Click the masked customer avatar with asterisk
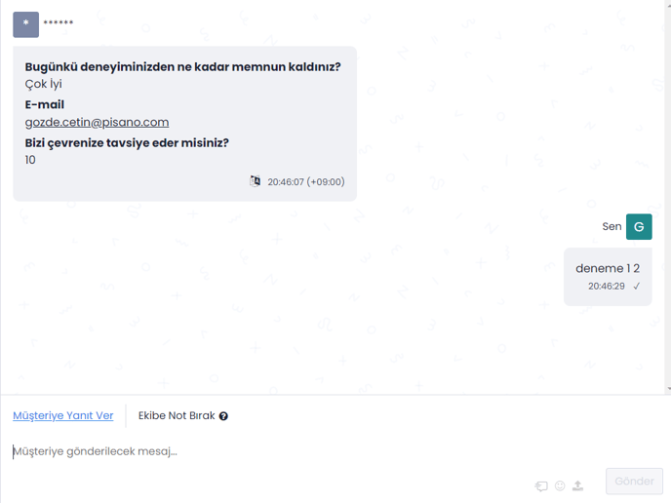The height and width of the screenshot is (503, 671). point(25,24)
